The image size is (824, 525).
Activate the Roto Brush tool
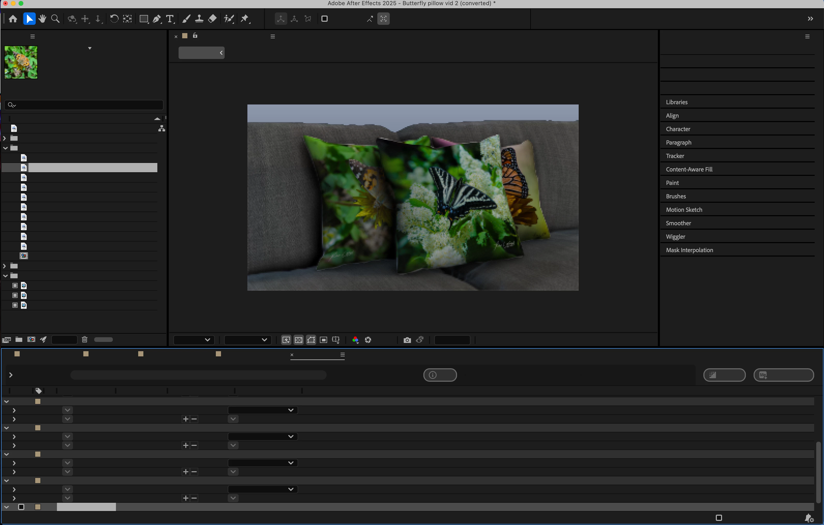point(229,19)
